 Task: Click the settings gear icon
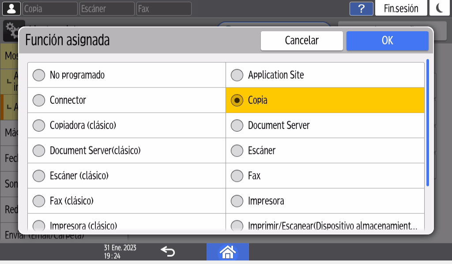pos(11,28)
